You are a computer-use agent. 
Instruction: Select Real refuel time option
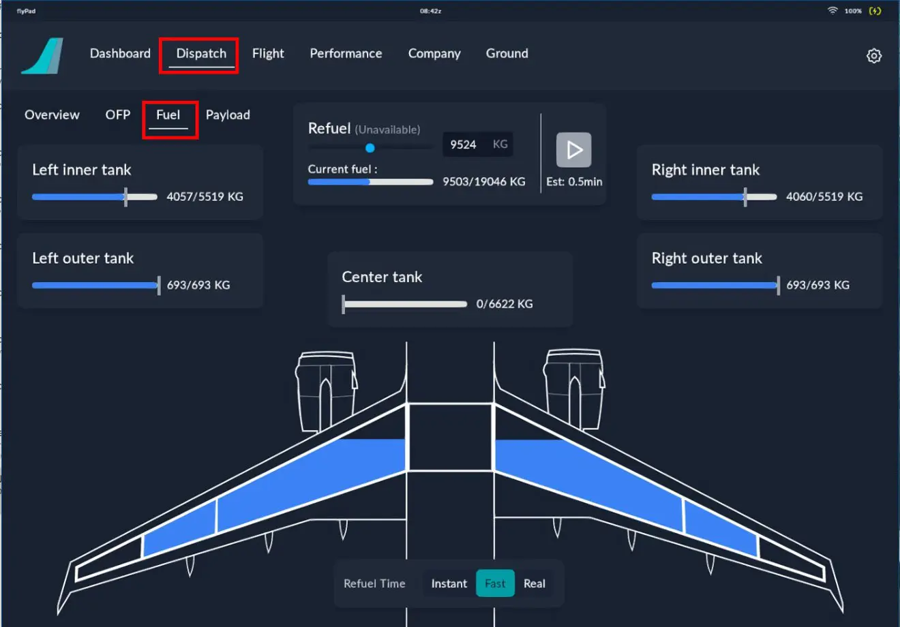pyautogui.click(x=534, y=583)
